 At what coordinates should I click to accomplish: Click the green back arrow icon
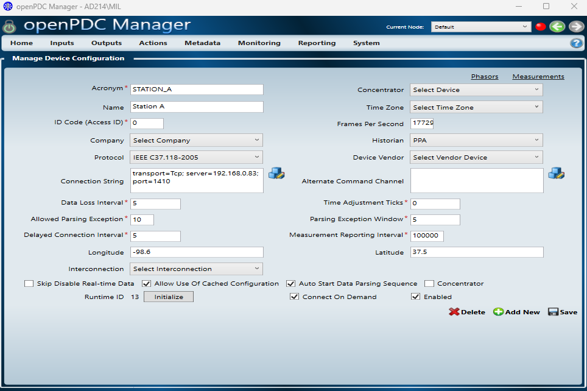[x=557, y=26]
